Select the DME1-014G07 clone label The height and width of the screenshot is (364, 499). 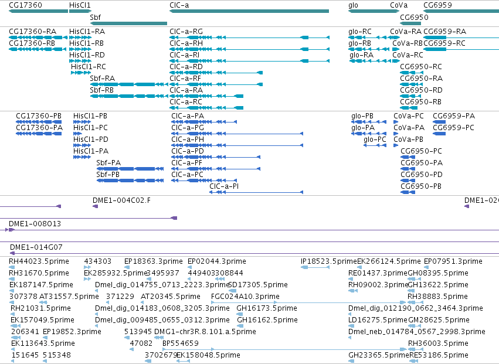tap(36, 247)
